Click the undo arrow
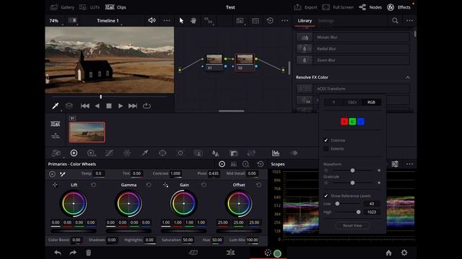This screenshot has height=259, width=462. click(x=58, y=253)
